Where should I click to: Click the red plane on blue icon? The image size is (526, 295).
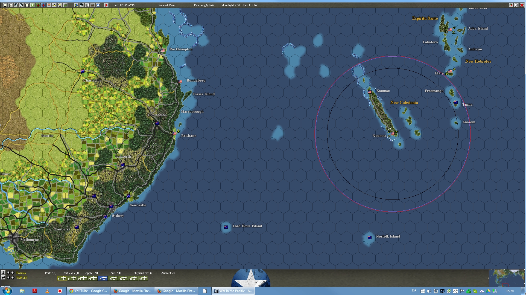pos(43,5)
